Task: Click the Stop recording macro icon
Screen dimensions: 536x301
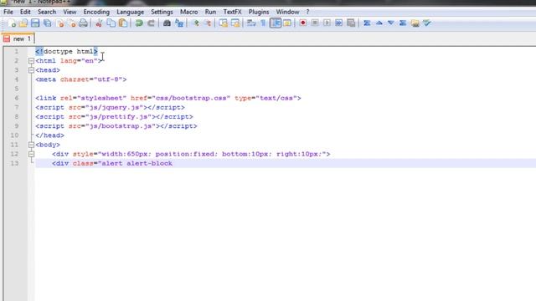Action: (315, 23)
